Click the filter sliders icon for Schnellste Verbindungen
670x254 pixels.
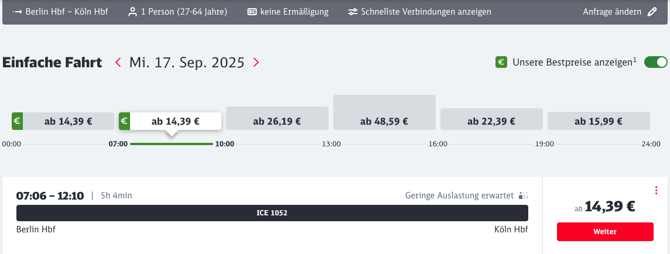[353, 12]
